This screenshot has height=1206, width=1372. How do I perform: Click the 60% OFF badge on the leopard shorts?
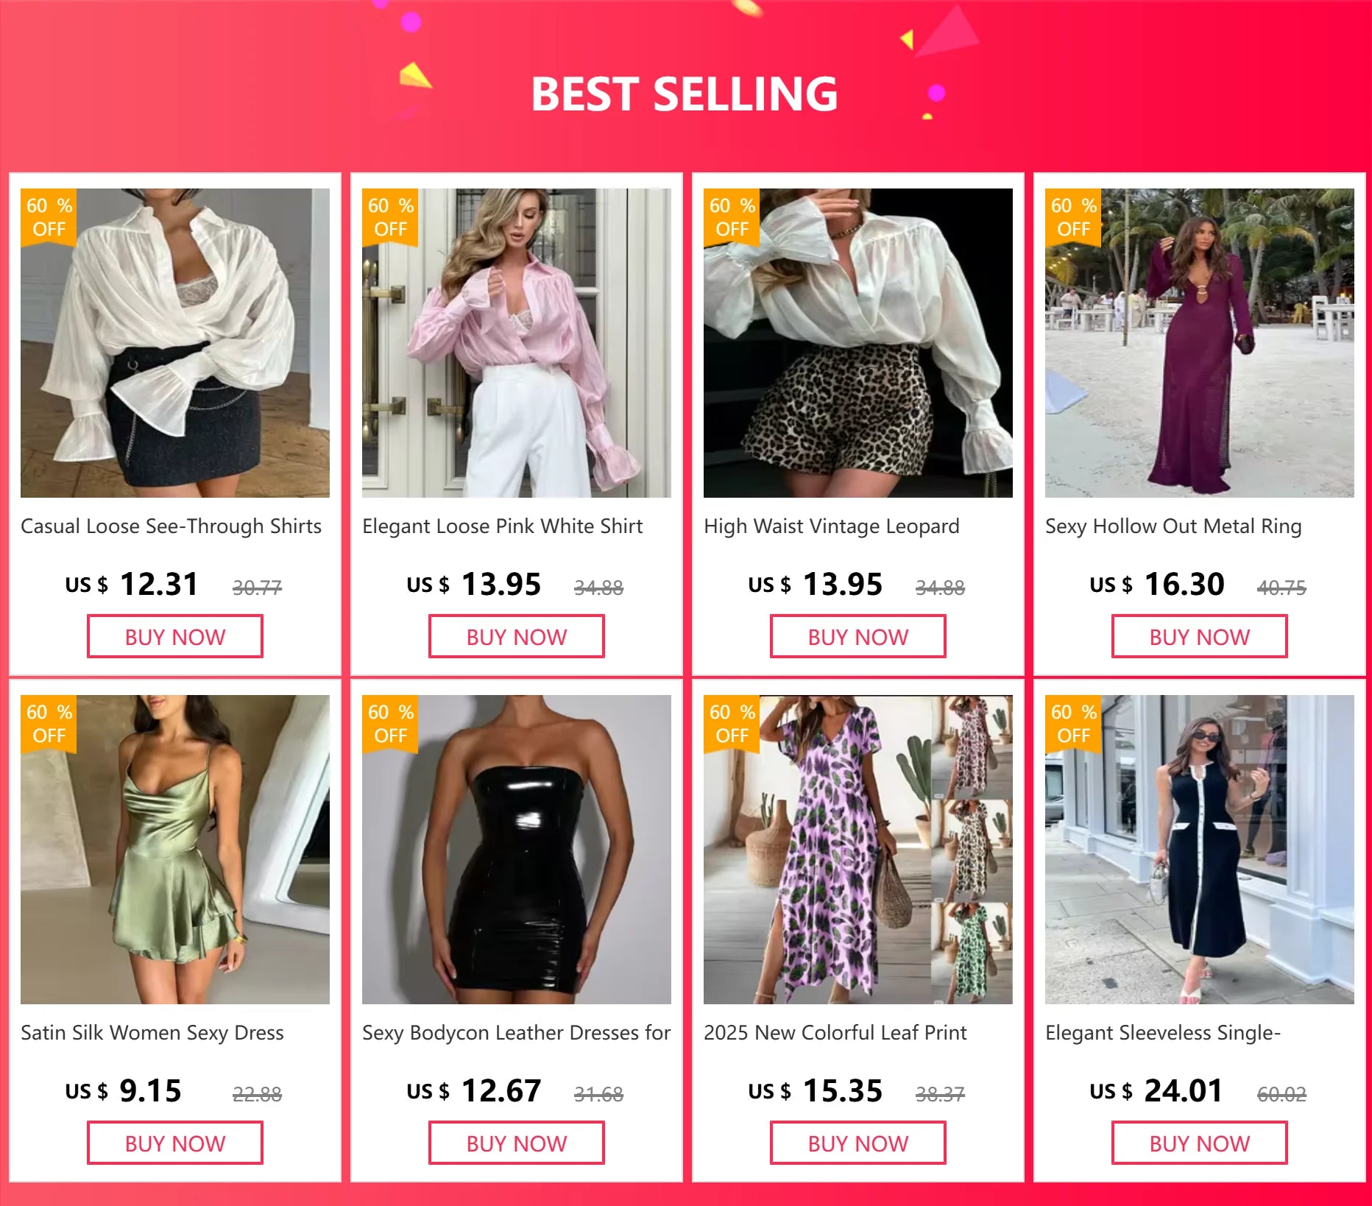point(732,217)
